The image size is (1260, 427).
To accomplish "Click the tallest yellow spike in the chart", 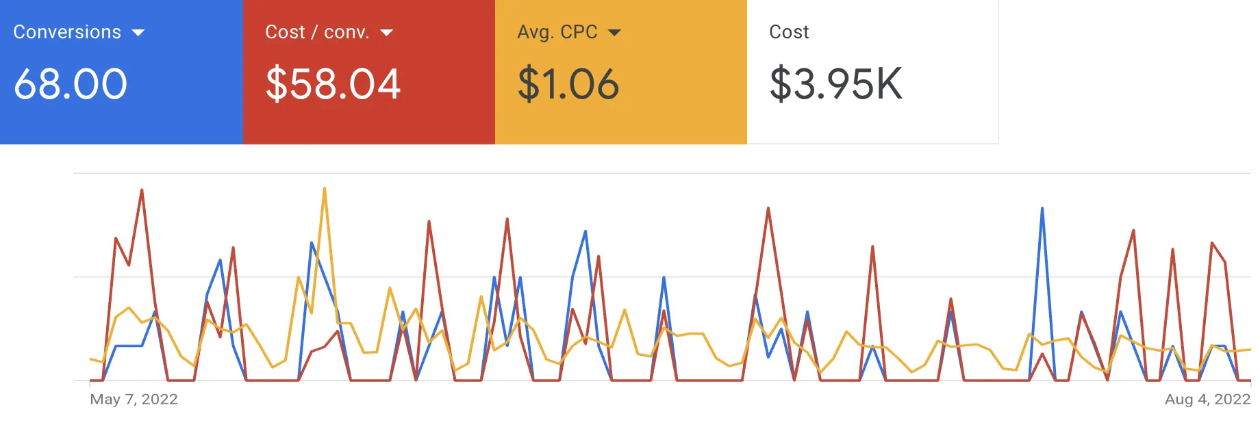I will click(324, 189).
